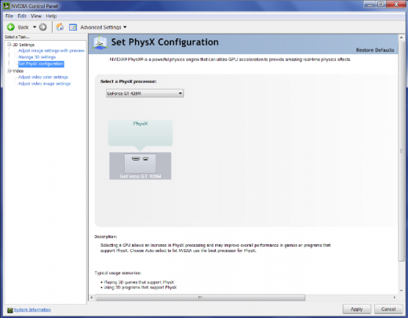Select Manage 3D settings
408x318 pixels.
click(x=37, y=57)
